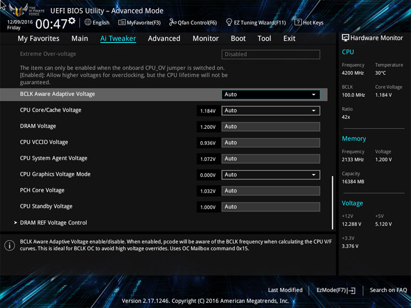Select the Ai Tweaker tab
Image resolution: width=411 pixels, height=308 pixels.
coord(118,39)
